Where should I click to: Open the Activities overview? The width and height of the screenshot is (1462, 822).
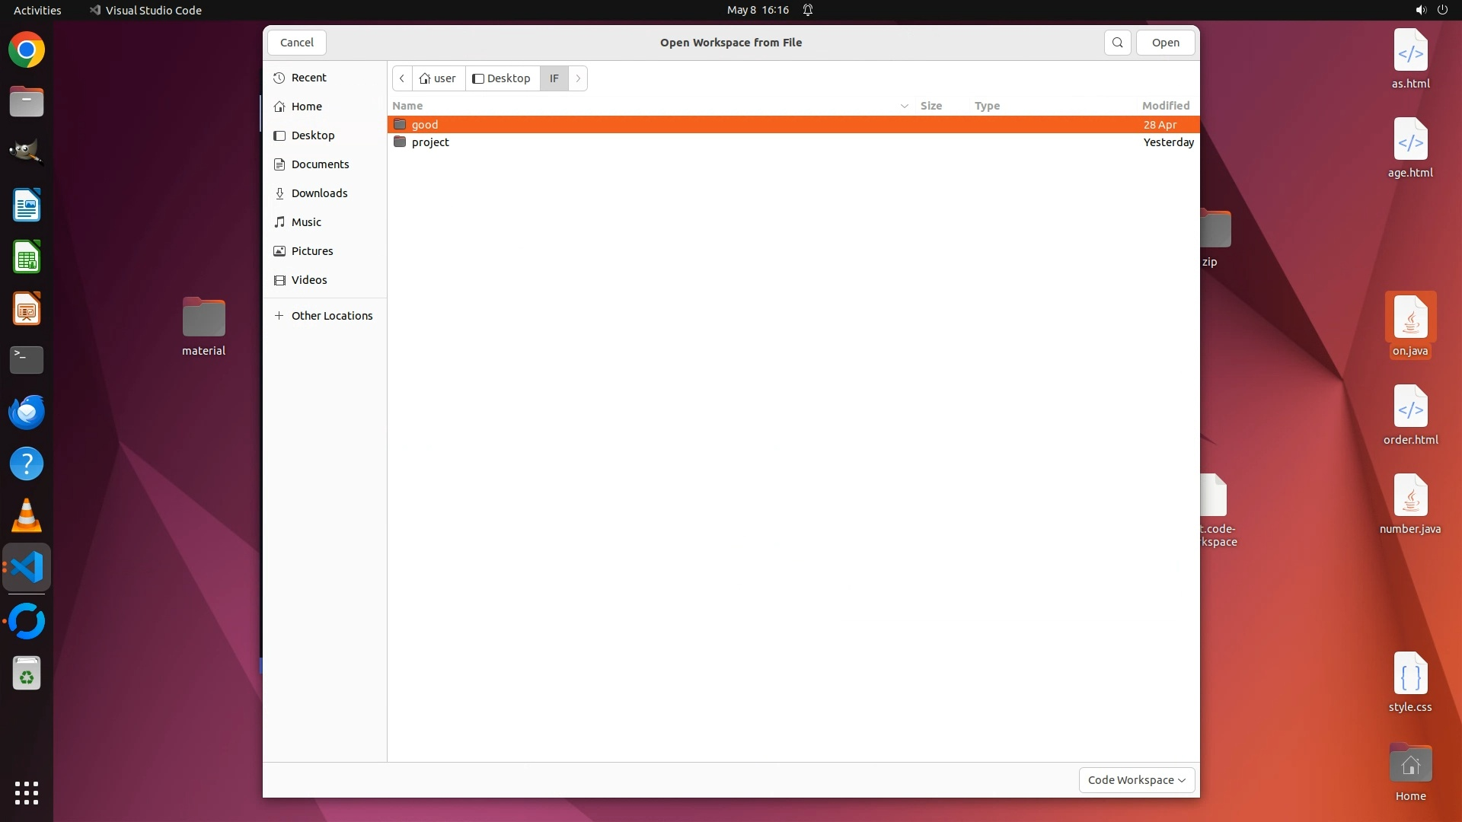point(37,10)
